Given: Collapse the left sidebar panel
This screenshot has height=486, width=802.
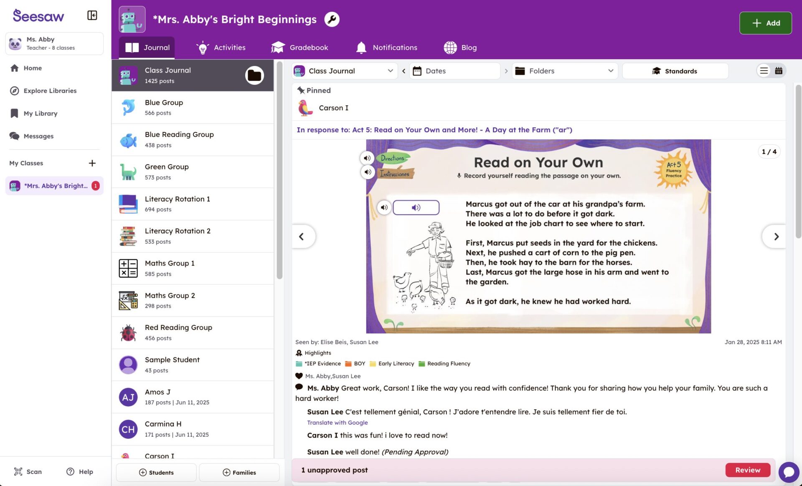Looking at the screenshot, I should (91, 15).
